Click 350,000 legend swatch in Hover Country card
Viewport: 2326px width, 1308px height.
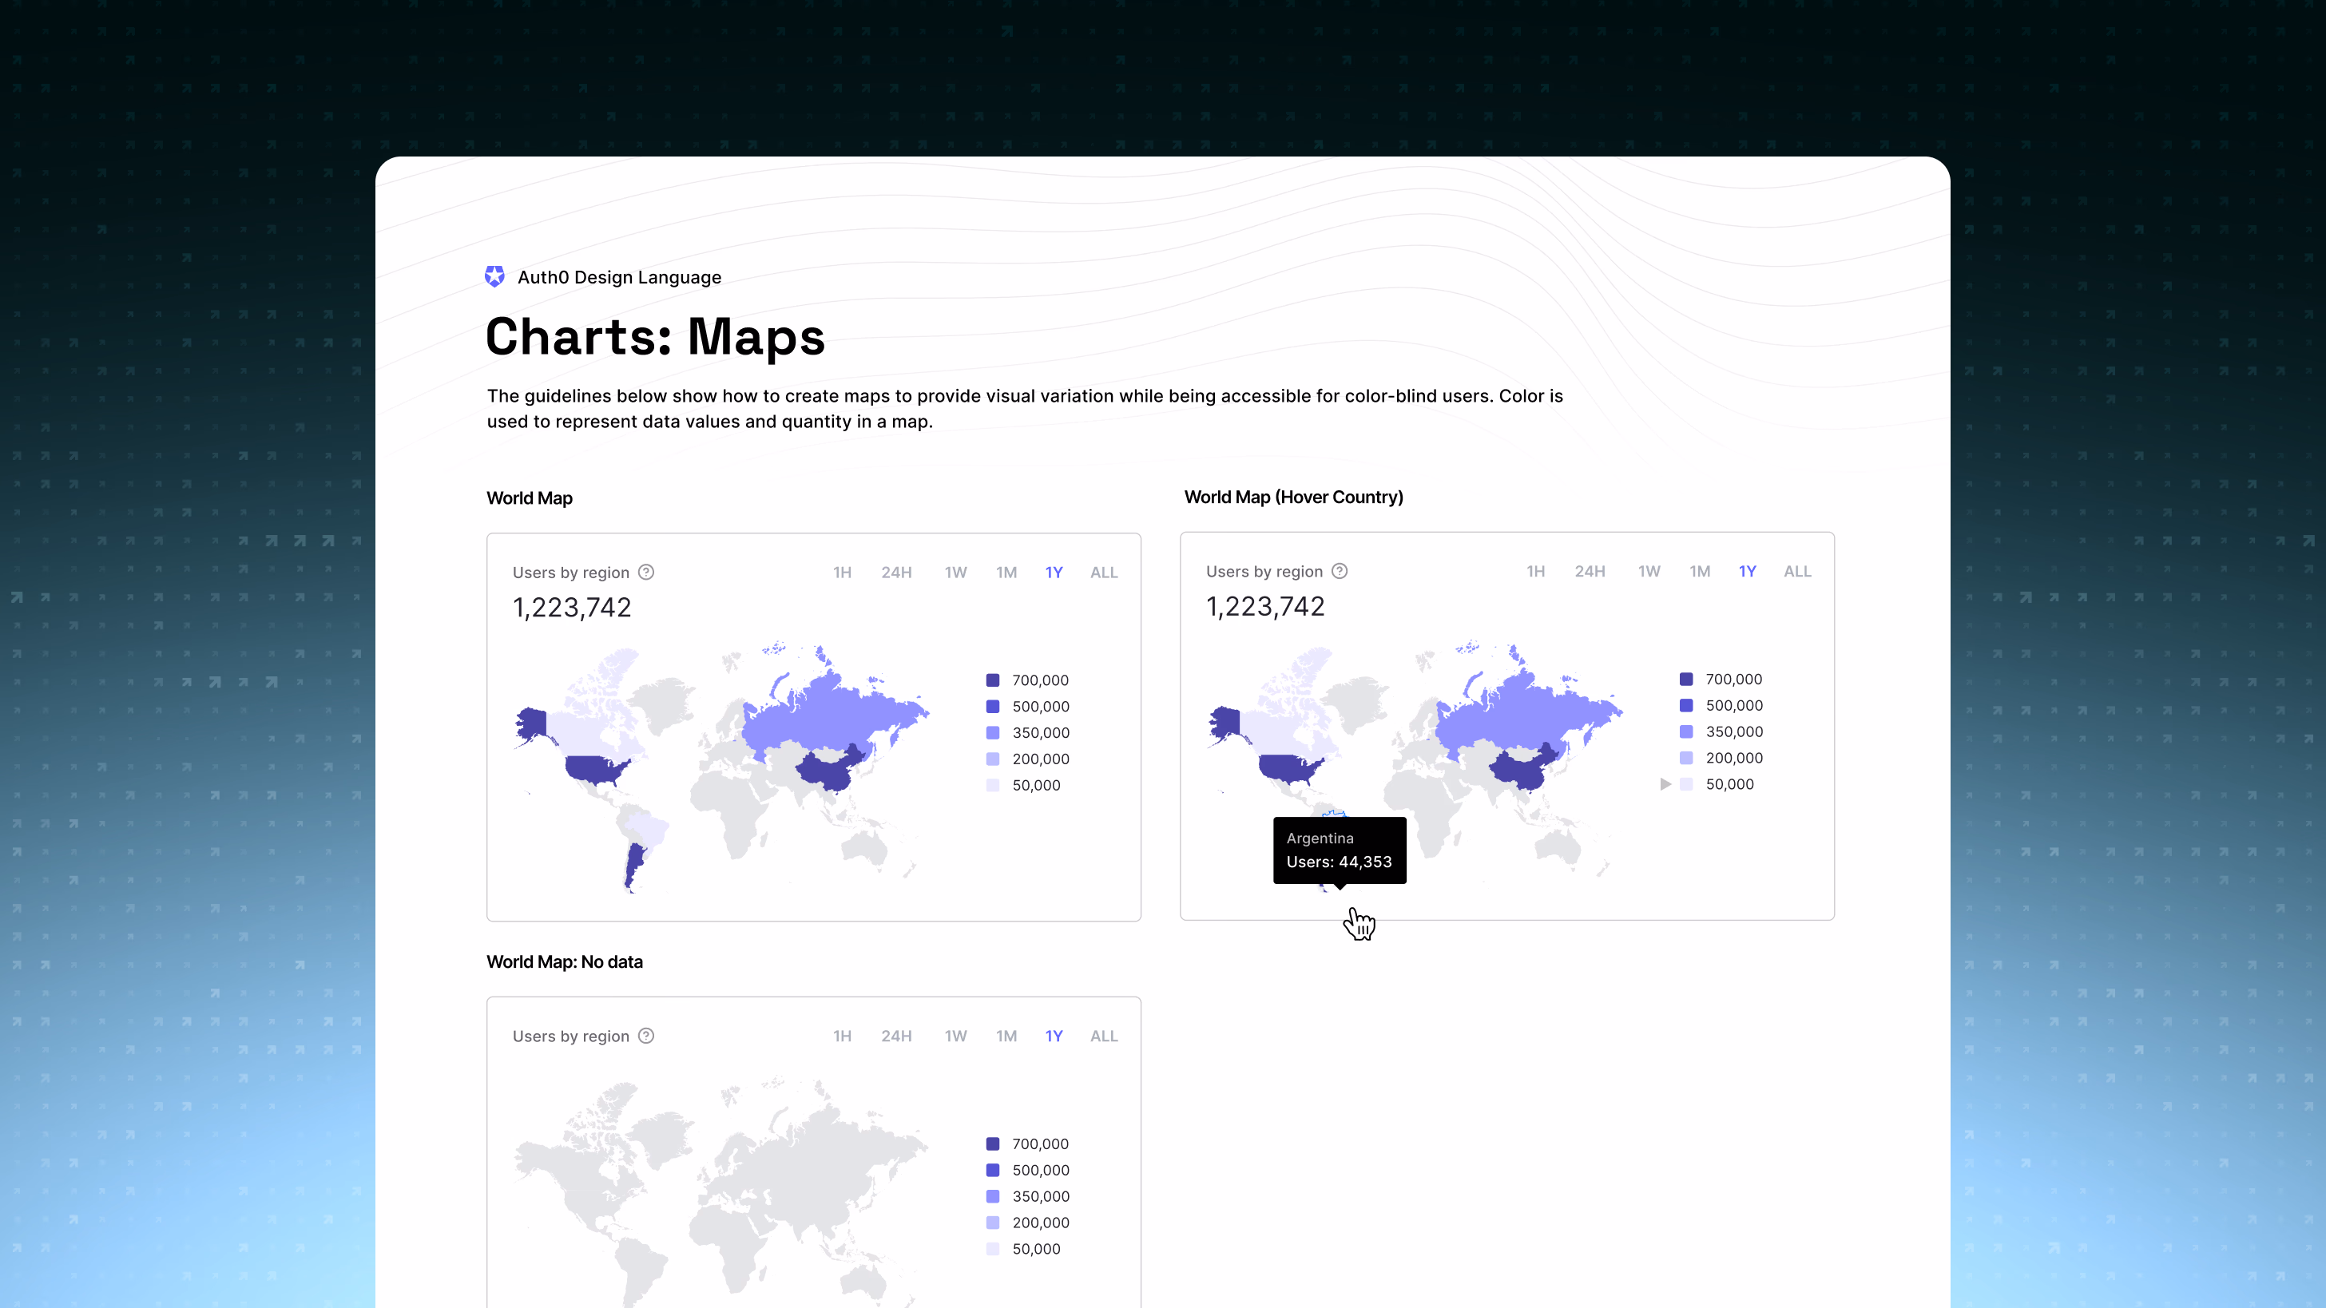click(1686, 732)
